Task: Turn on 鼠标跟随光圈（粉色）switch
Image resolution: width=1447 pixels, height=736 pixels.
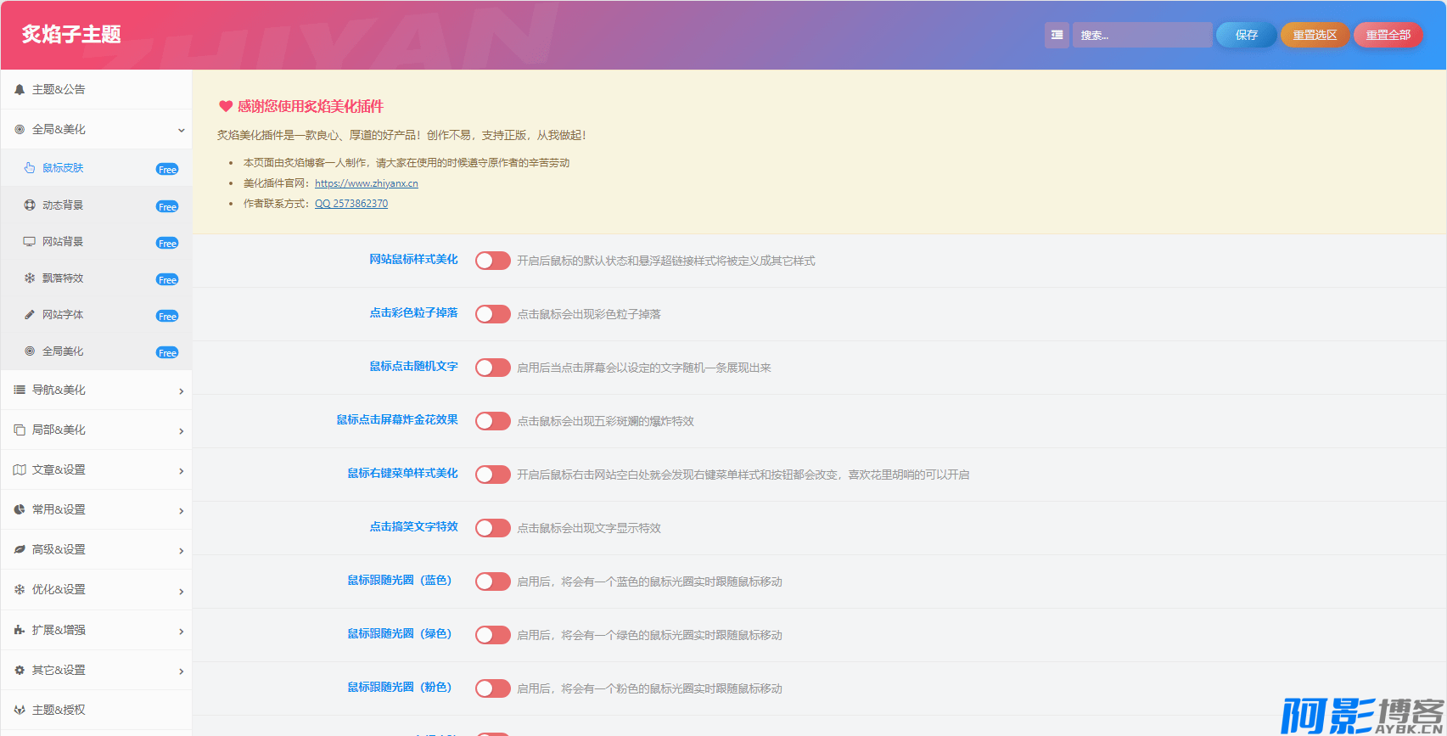Action: pos(492,688)
